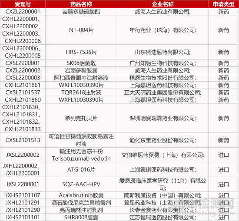The width and height of the screenshot is (239, 221).
Task: Select company 年衍药业（珠海）有限公司
Action: click(163, 30)
